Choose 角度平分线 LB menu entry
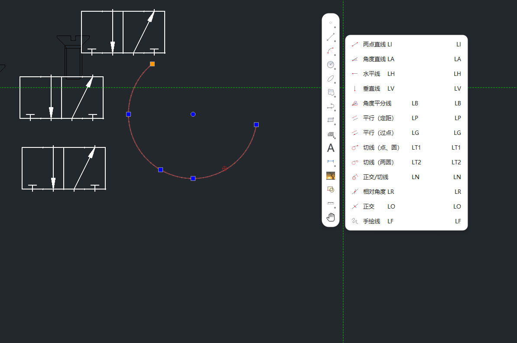The width and height of the screenshot is (517, 343). click(406, 103)
